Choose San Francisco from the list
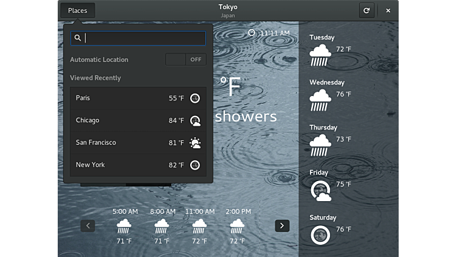This screenshot has width=457, height=257. pos(138,143)
